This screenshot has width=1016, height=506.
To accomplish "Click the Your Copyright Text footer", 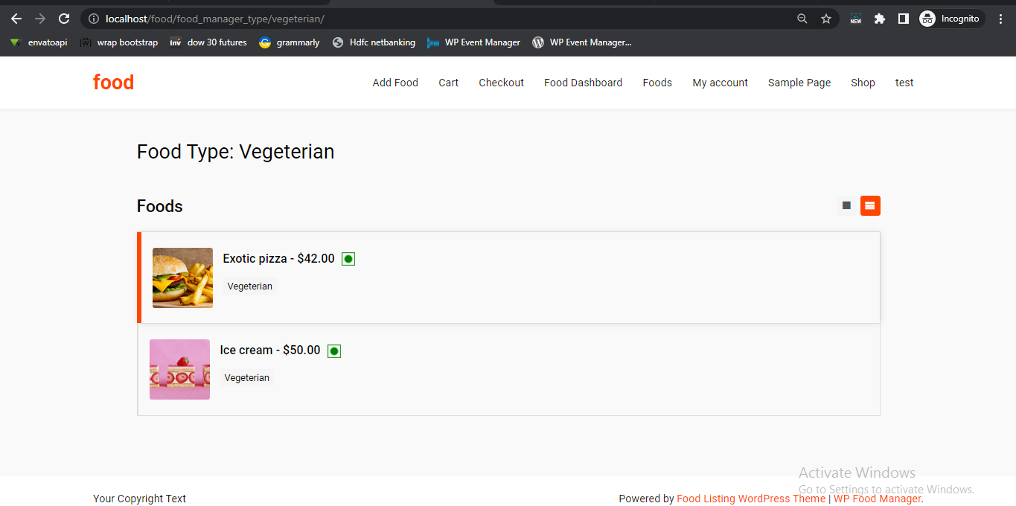I will point(140,499).
